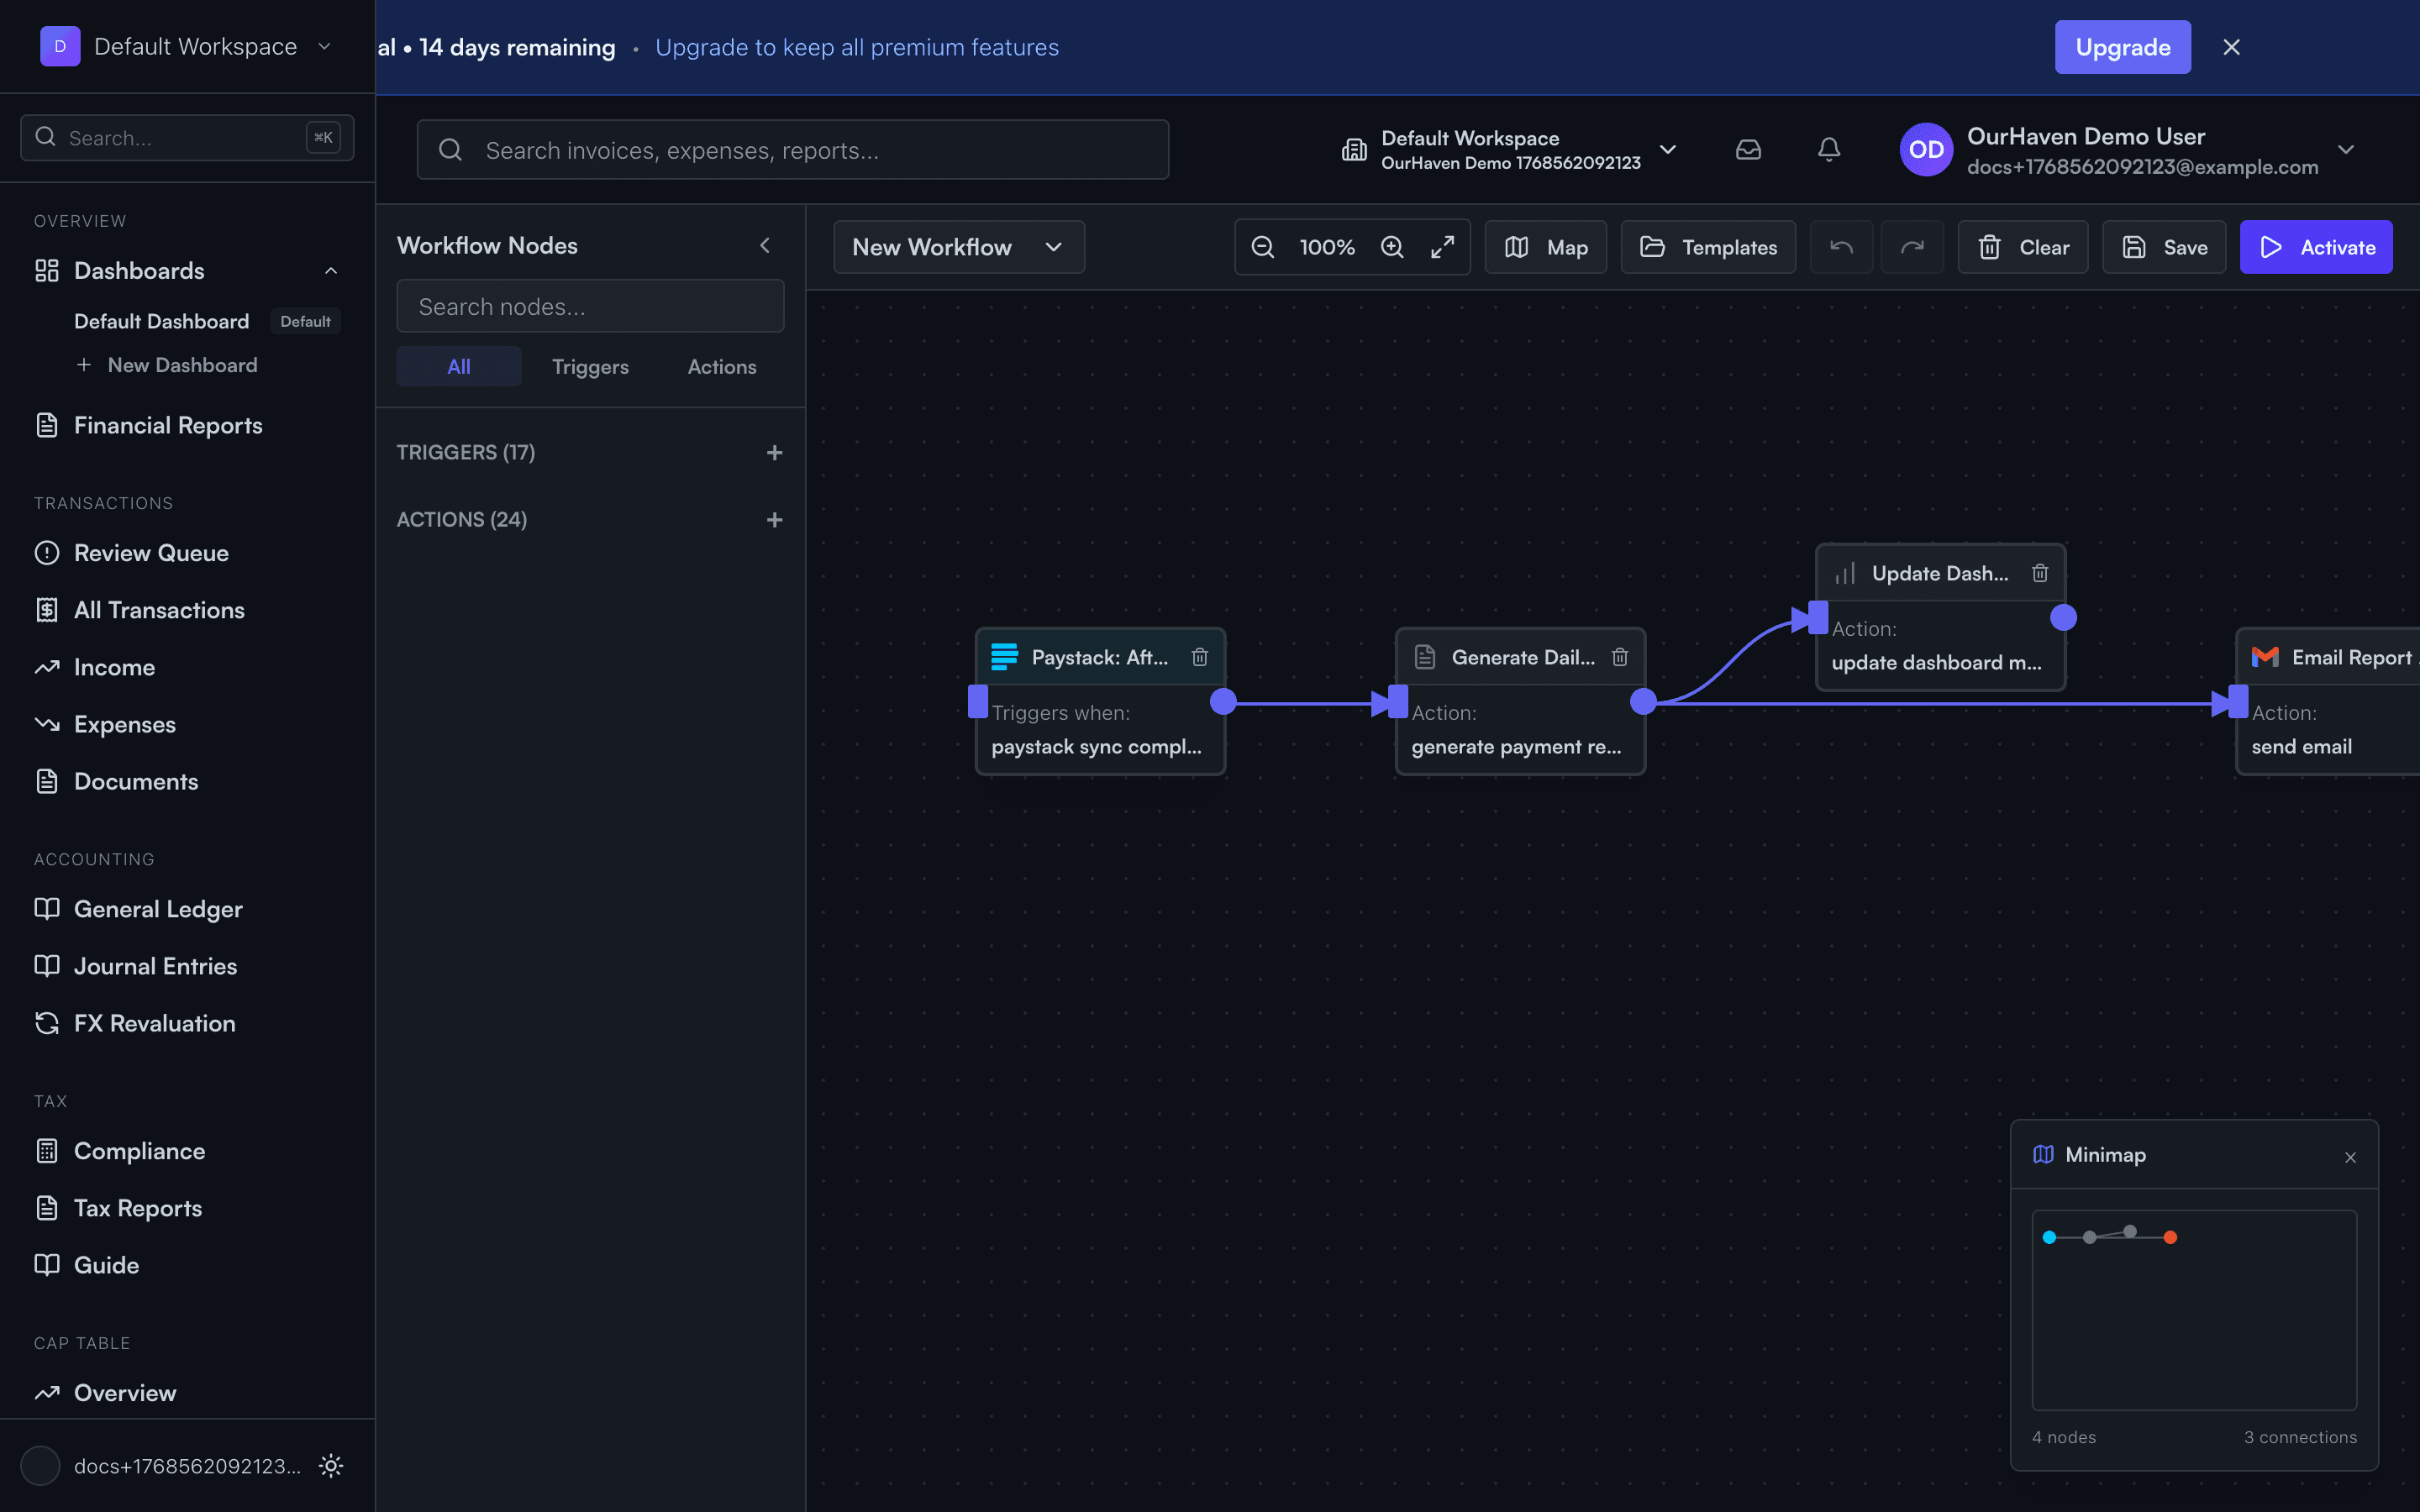Viewport: 2420px width, 1512px height.
Task: Type in the Search nodes field
Action: (x=590, y=306)
